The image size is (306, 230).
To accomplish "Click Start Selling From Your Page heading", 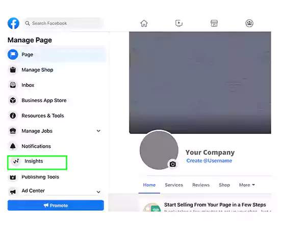I will [215, 205].
